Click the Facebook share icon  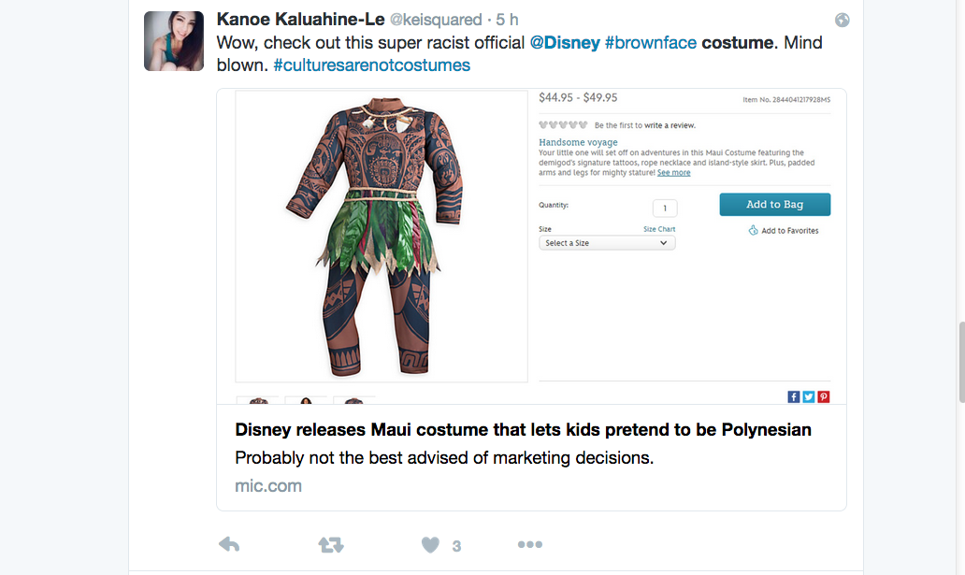(x=794, y=396)
